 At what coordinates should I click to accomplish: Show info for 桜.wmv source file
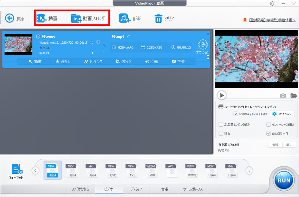[38, 36]
